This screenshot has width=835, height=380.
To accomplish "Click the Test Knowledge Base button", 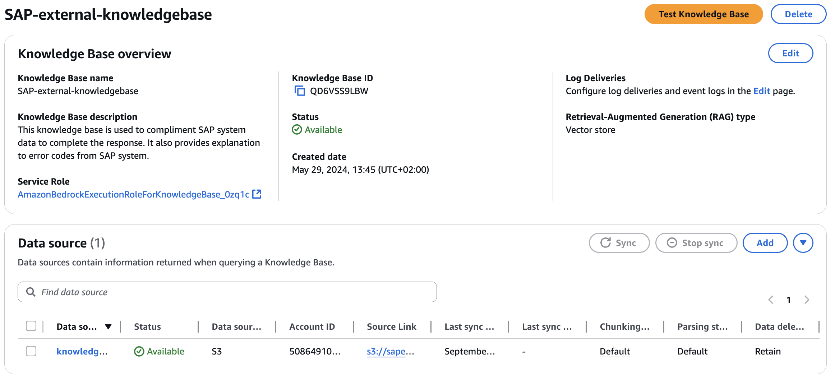I will click(x=703, y=14).
